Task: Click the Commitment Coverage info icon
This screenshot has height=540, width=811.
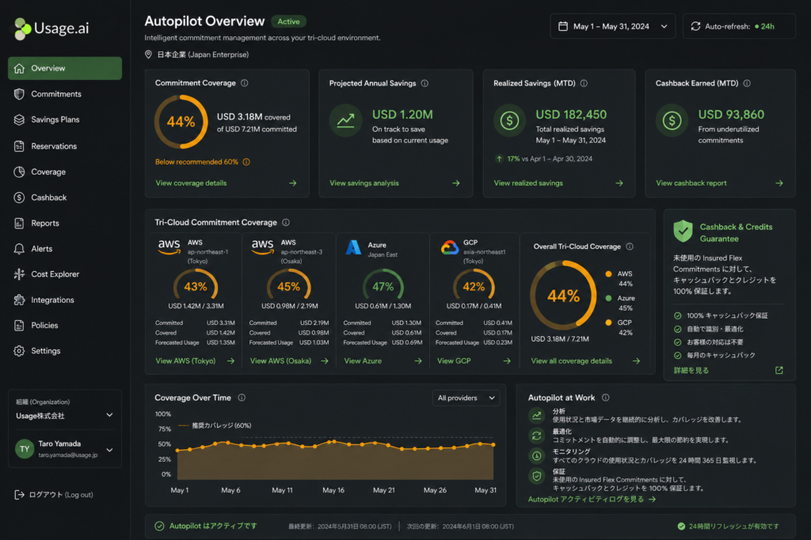Action: click(x=245, y=83)
